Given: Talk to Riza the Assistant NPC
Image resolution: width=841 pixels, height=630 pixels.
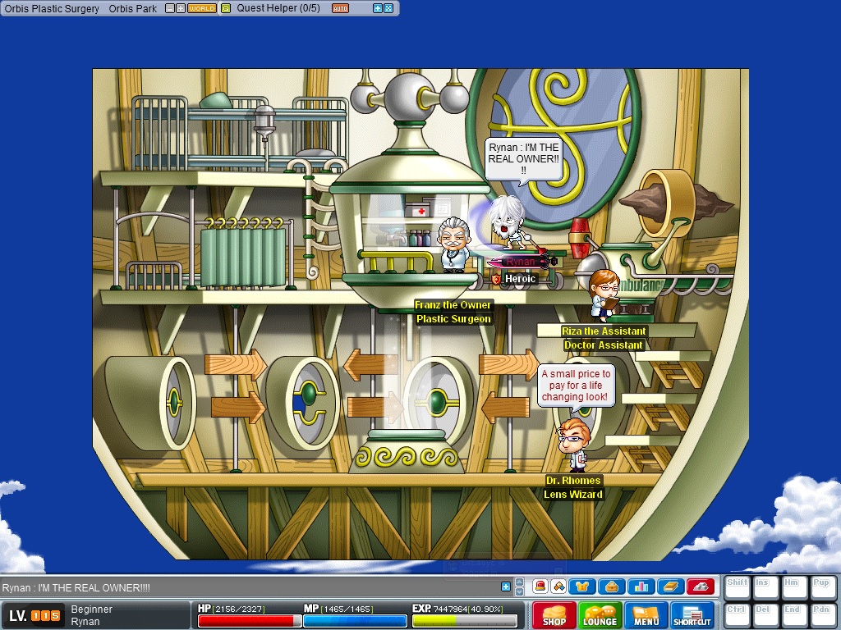Looking at the screenshot, I should 605,295.
